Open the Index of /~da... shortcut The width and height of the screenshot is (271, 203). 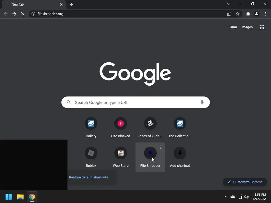[150, 128]
